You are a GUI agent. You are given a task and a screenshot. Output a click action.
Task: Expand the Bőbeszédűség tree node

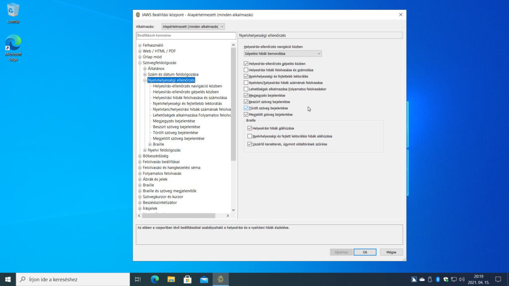point(140,156)
